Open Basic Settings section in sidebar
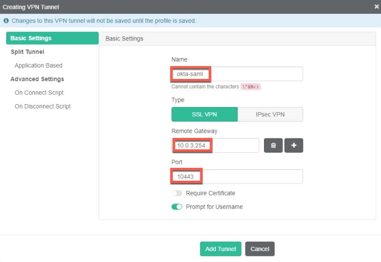 [31, 38]
